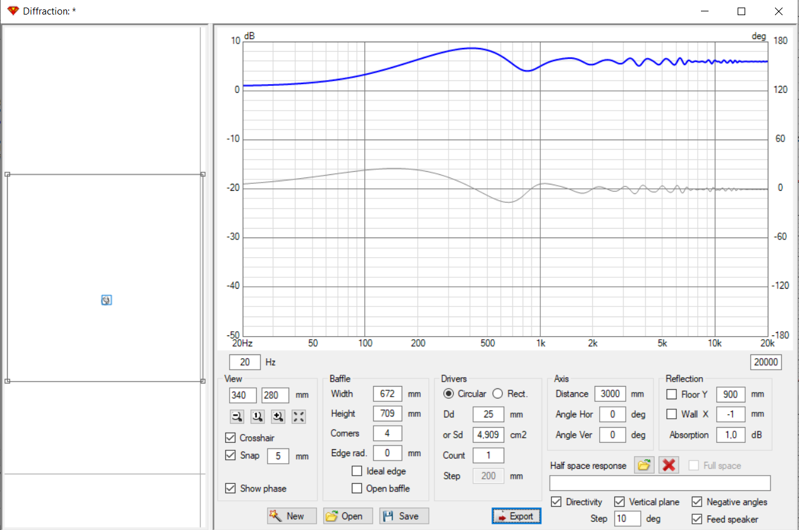
Task: Click the maximum frequency field showing 20000
Action: (x=765, y=362)
